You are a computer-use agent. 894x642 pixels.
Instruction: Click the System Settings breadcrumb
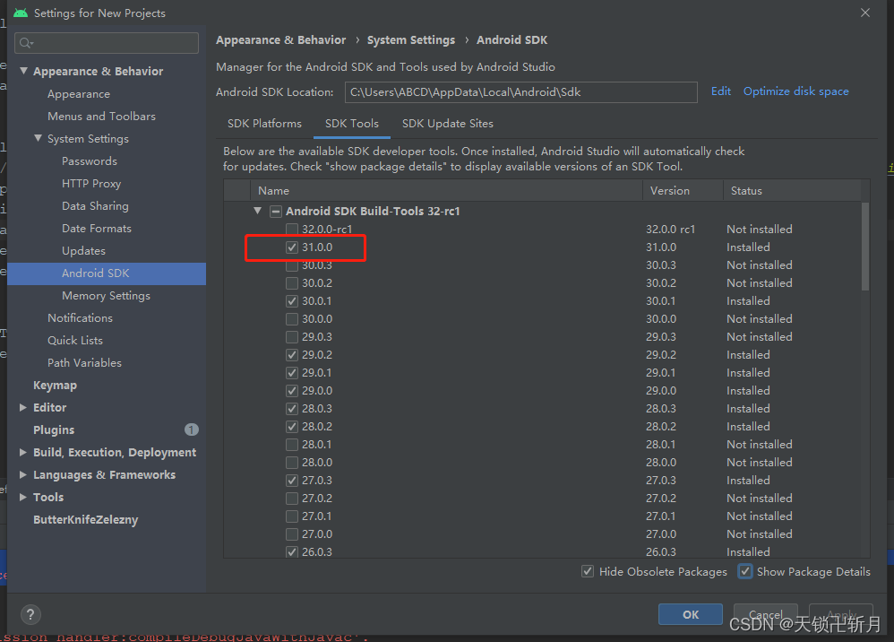[411, 40]
